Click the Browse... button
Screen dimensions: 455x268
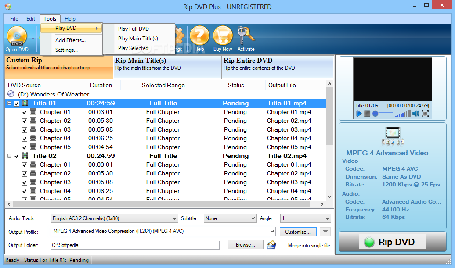click(x=246, y=244)
